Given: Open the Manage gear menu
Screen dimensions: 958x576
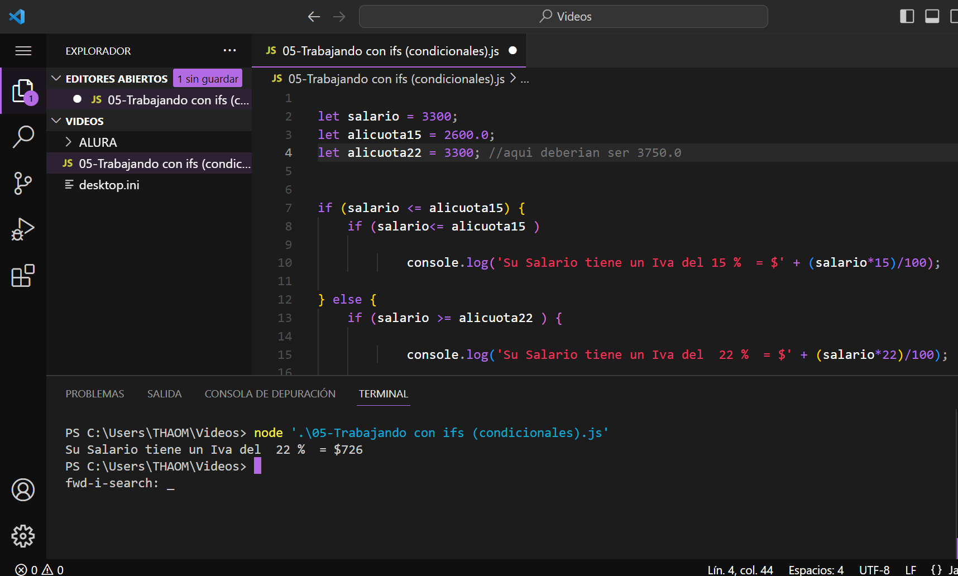Looking at the screenshot, I should coord(23,536).
